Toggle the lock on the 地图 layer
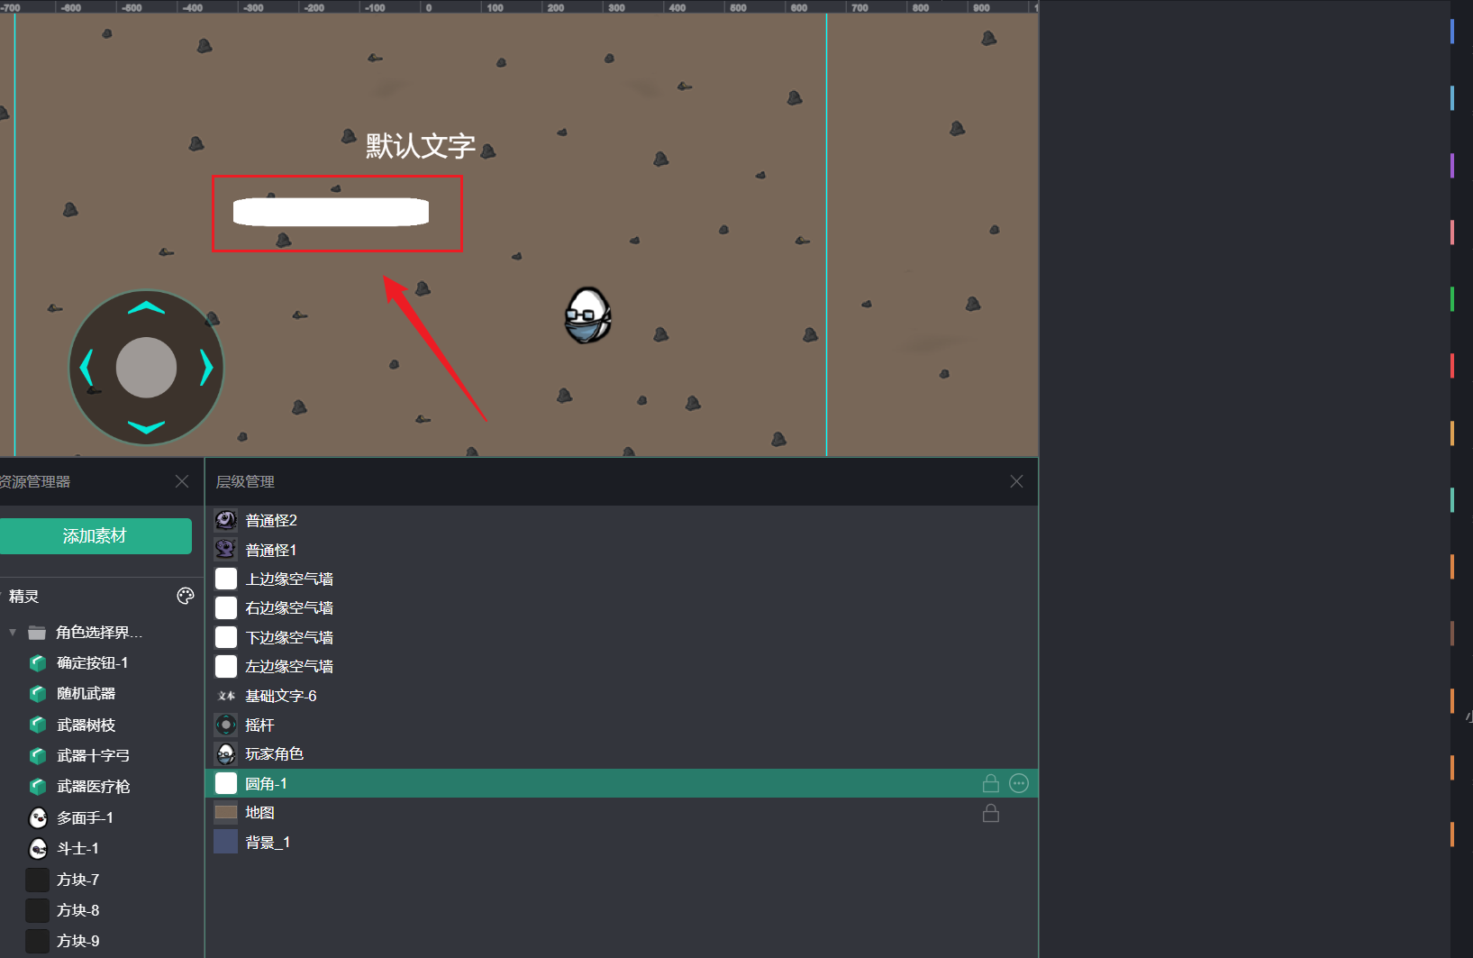Screen dimensions: 1473x958 tap(991, 813)
